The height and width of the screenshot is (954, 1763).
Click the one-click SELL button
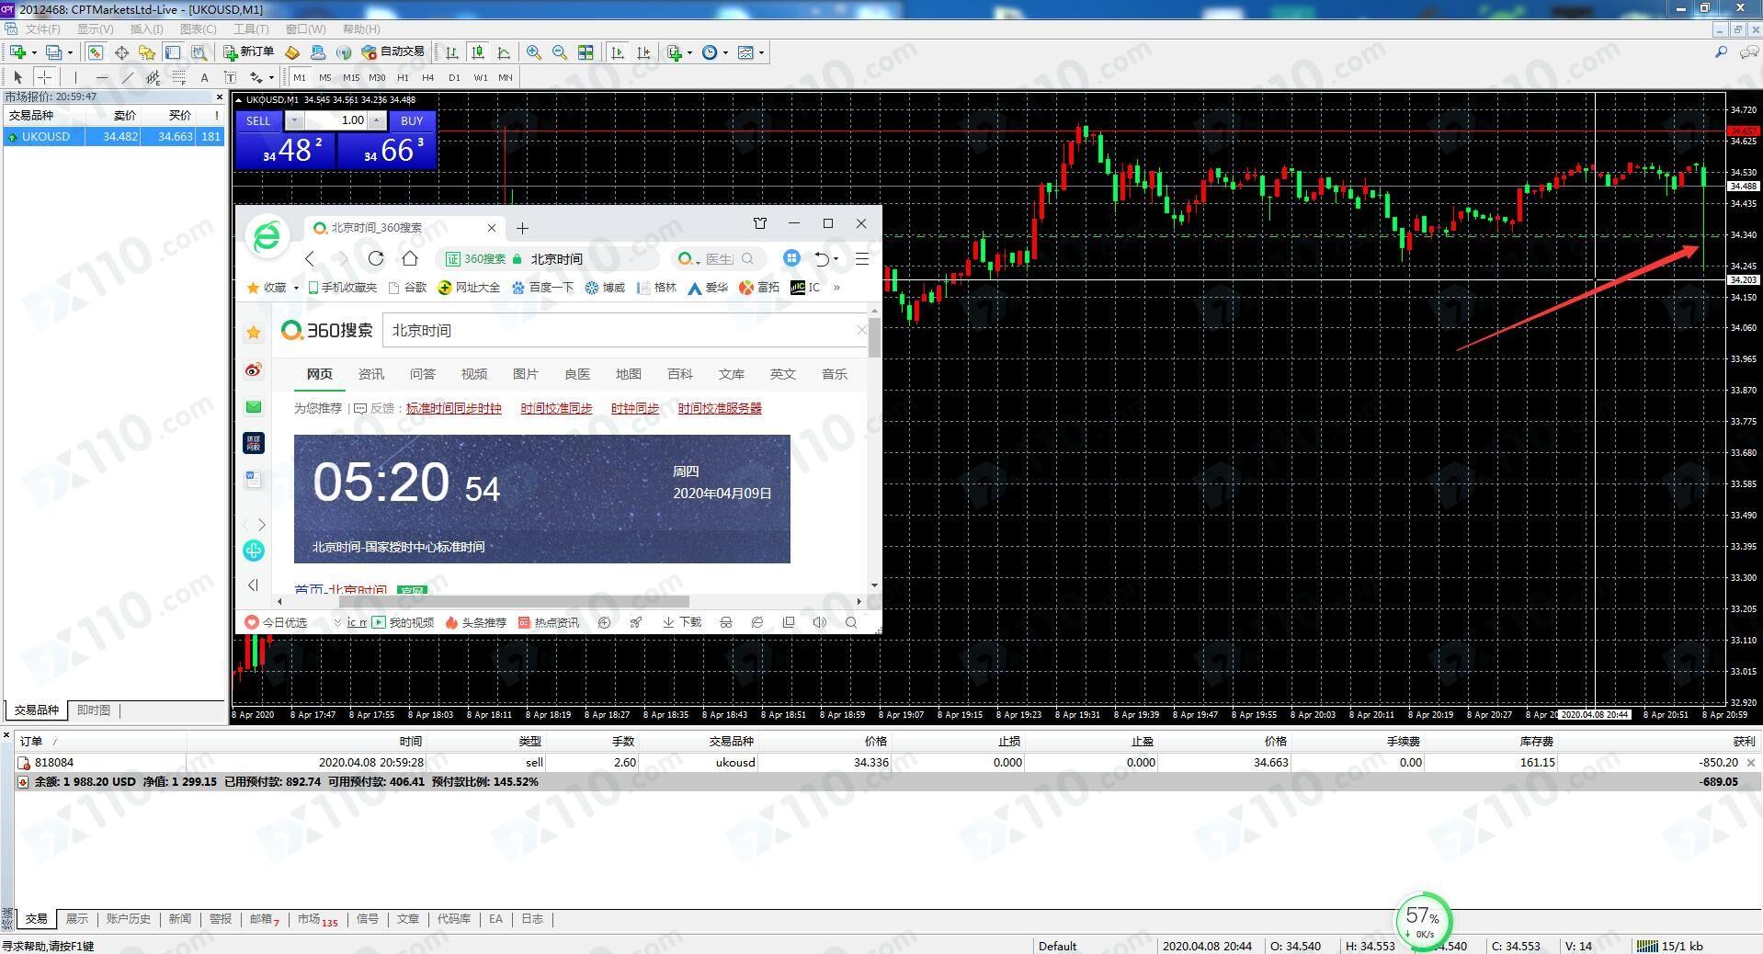point(258,120)
